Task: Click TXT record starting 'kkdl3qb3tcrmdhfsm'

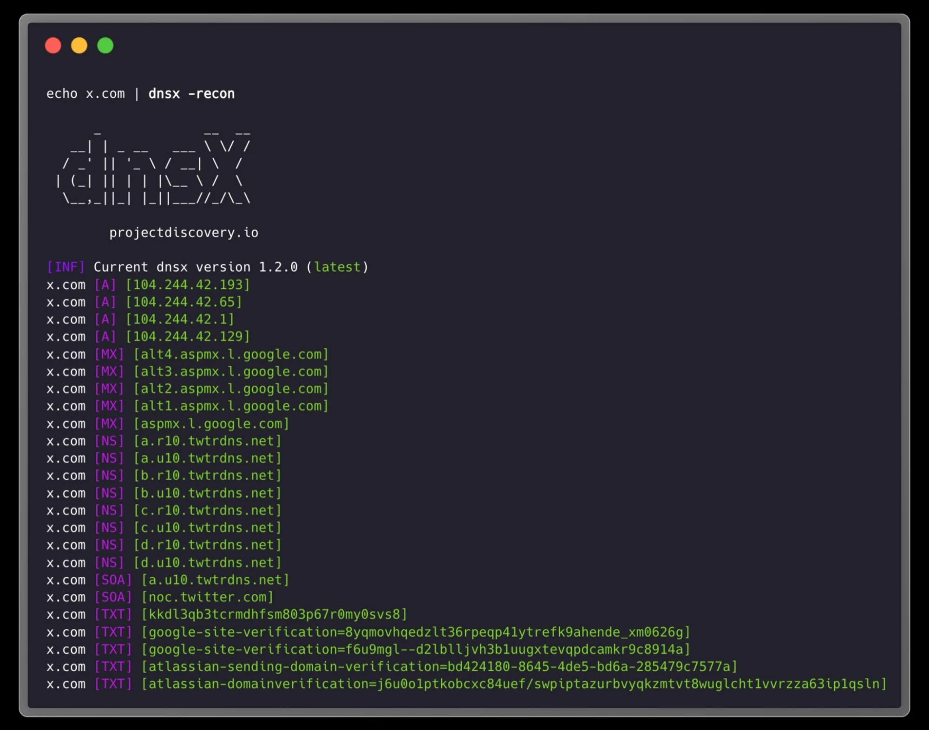Action: point(274,614)
